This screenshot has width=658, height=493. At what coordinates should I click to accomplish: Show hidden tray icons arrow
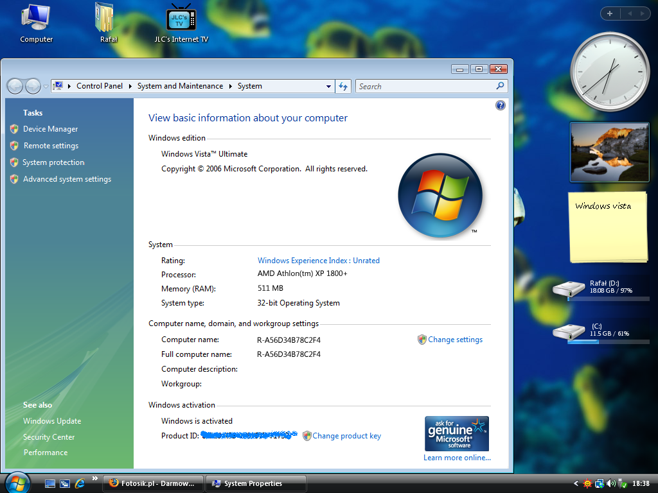[576, 483]
